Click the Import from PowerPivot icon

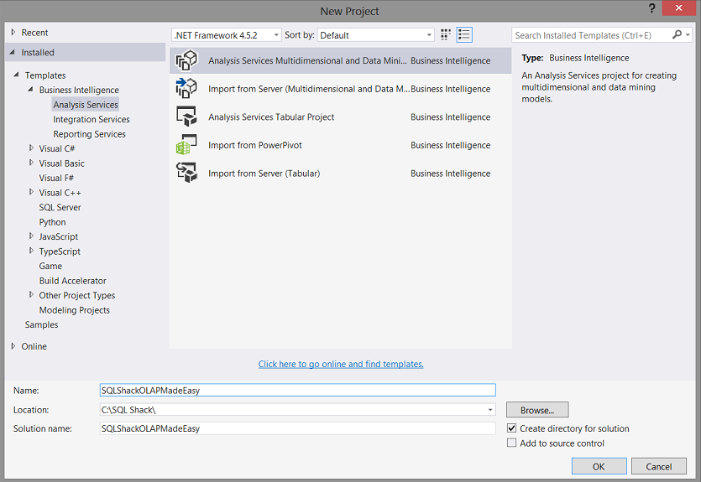[x=186, y=144]
